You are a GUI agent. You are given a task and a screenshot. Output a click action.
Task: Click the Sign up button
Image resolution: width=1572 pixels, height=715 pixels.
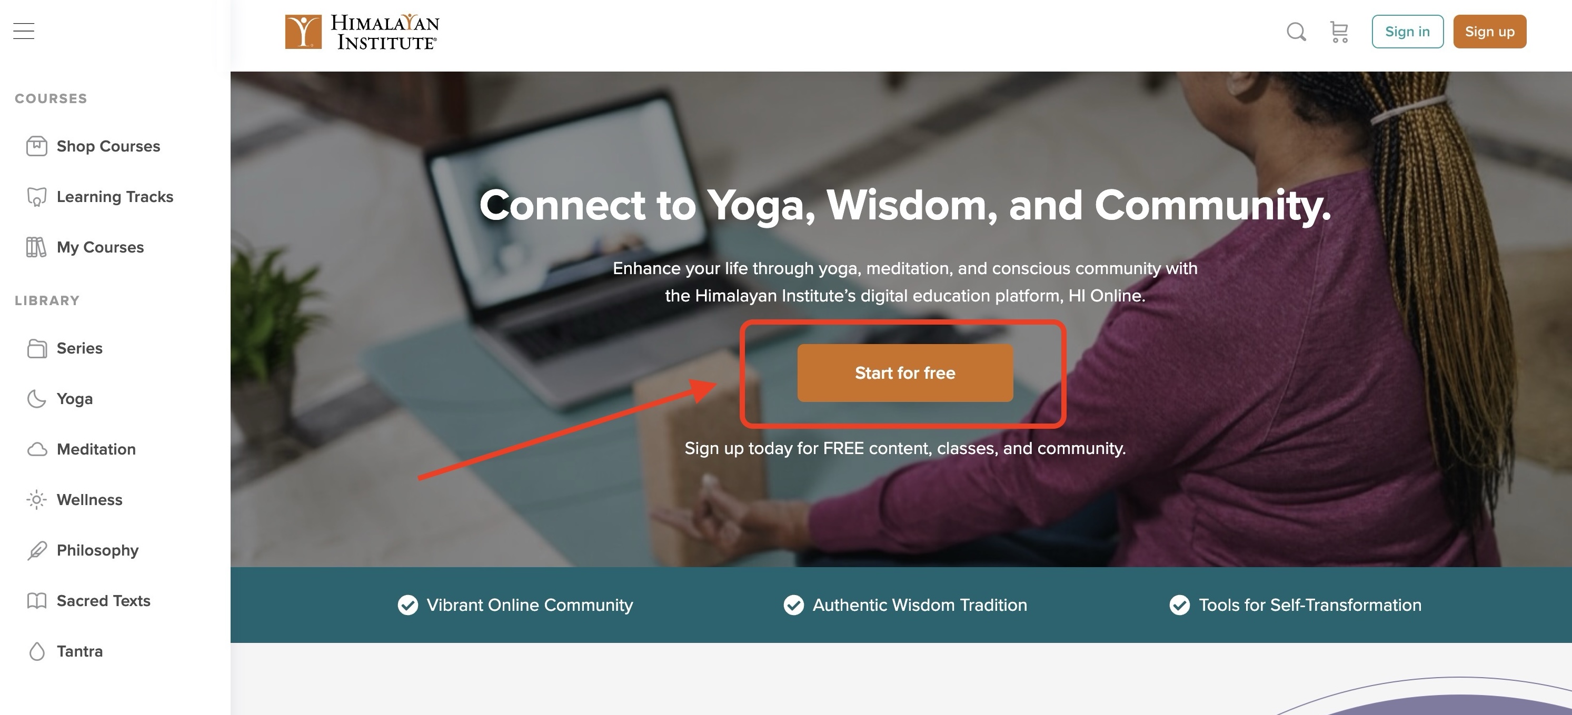point(1490,32)
